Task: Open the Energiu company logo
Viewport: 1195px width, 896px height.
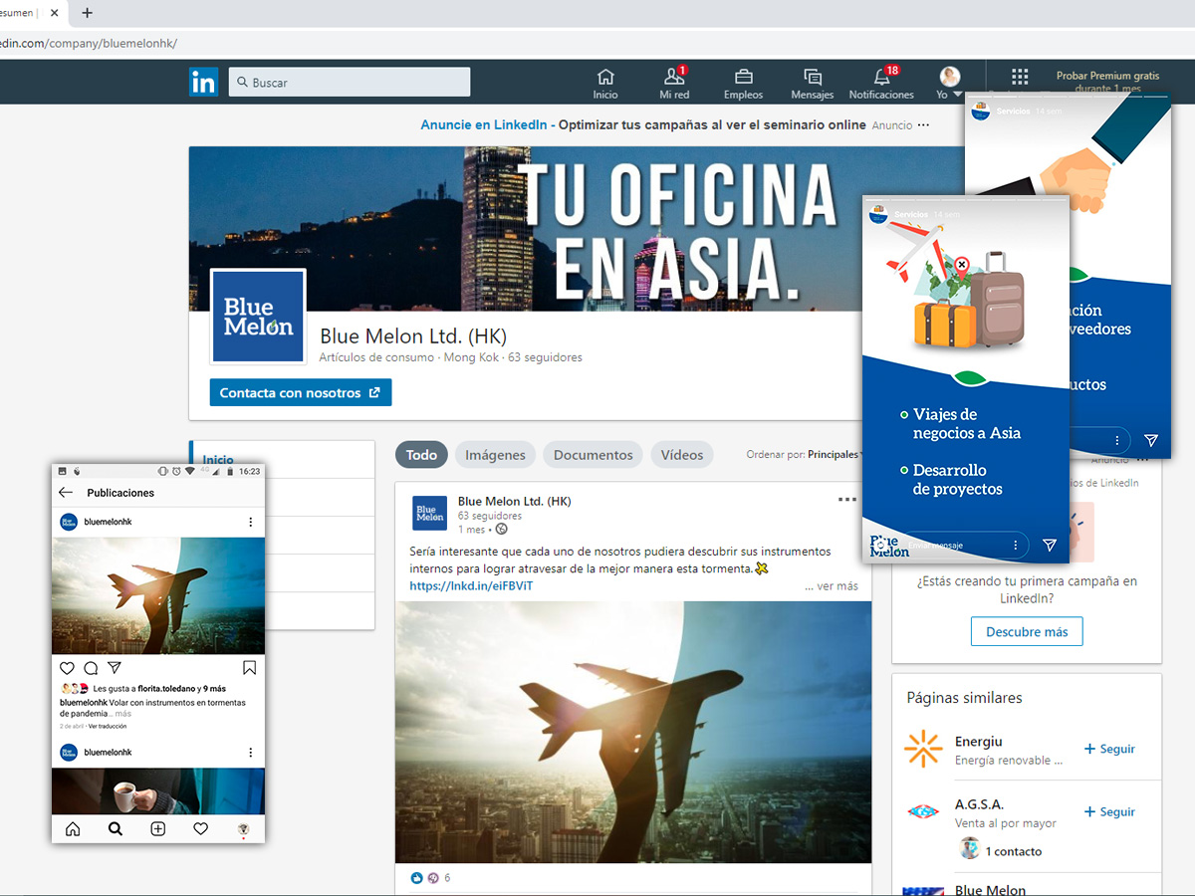Action: pyautogui.click(x=923, y=749)
